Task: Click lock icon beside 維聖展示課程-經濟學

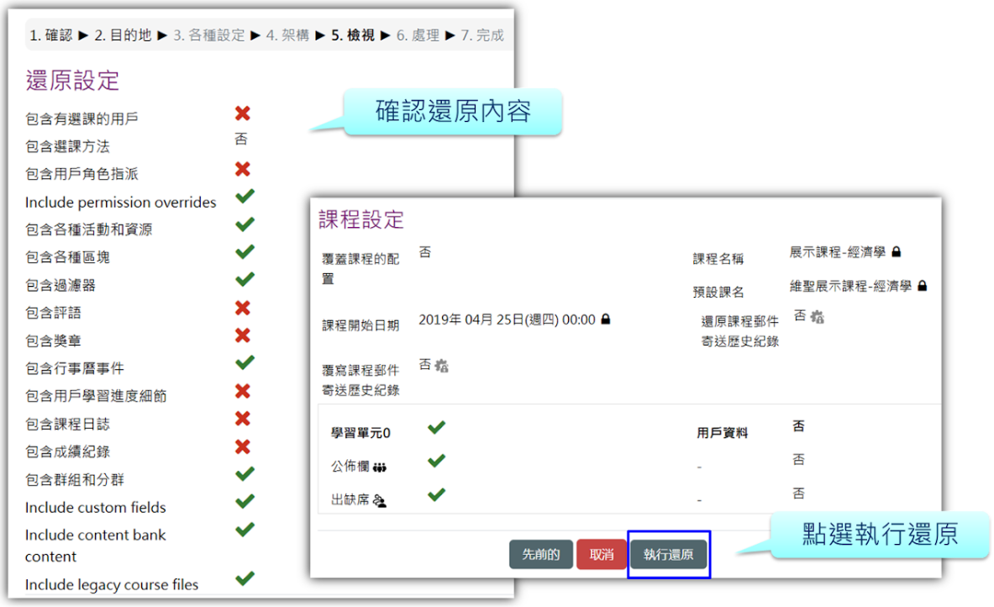Action: (922, 286)
